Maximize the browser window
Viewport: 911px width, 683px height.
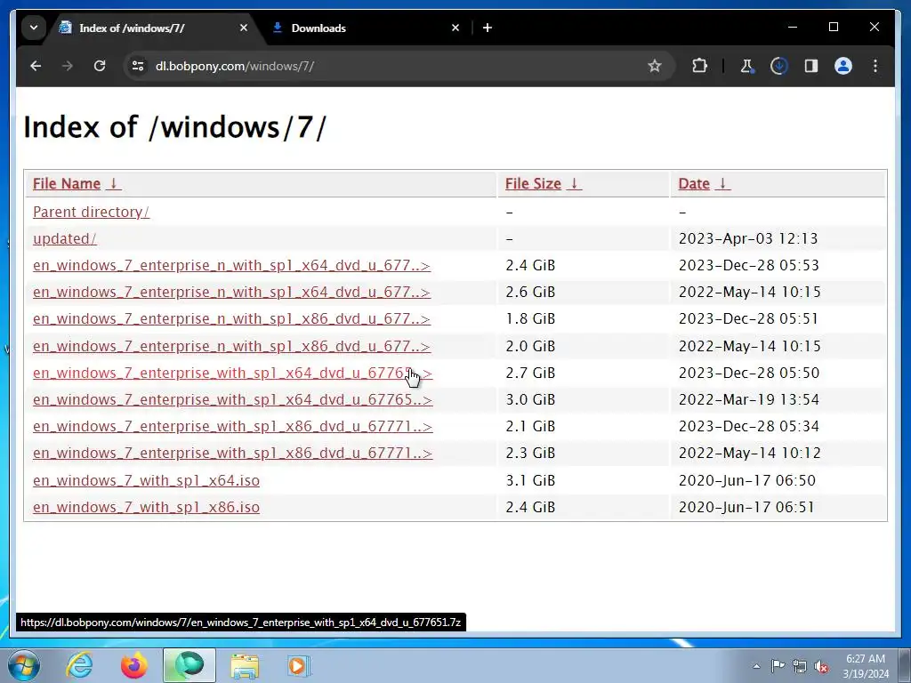833,28
